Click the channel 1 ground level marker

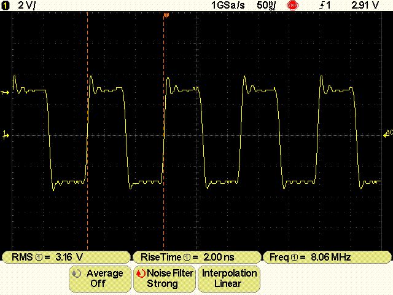click(x=6, y=135)
